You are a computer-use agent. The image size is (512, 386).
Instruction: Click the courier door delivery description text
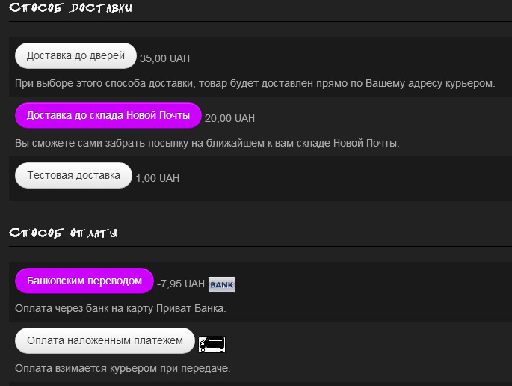click(x=255, y=83)
